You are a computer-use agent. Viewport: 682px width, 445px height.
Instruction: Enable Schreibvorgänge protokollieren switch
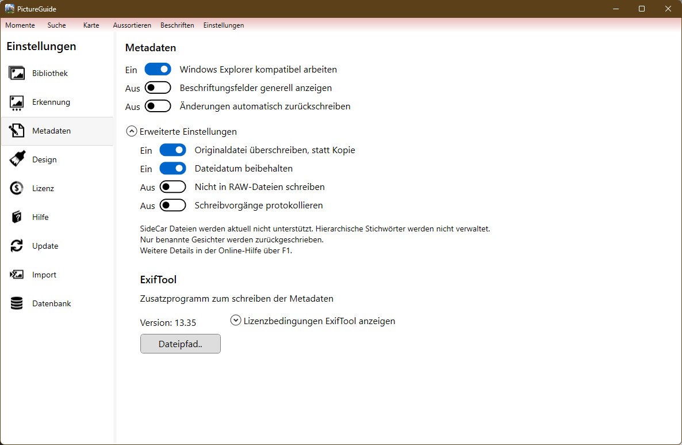pos(173,206)
